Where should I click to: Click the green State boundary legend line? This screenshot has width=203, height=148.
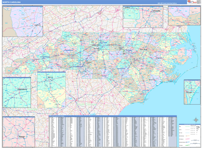(x=187, y=127)
